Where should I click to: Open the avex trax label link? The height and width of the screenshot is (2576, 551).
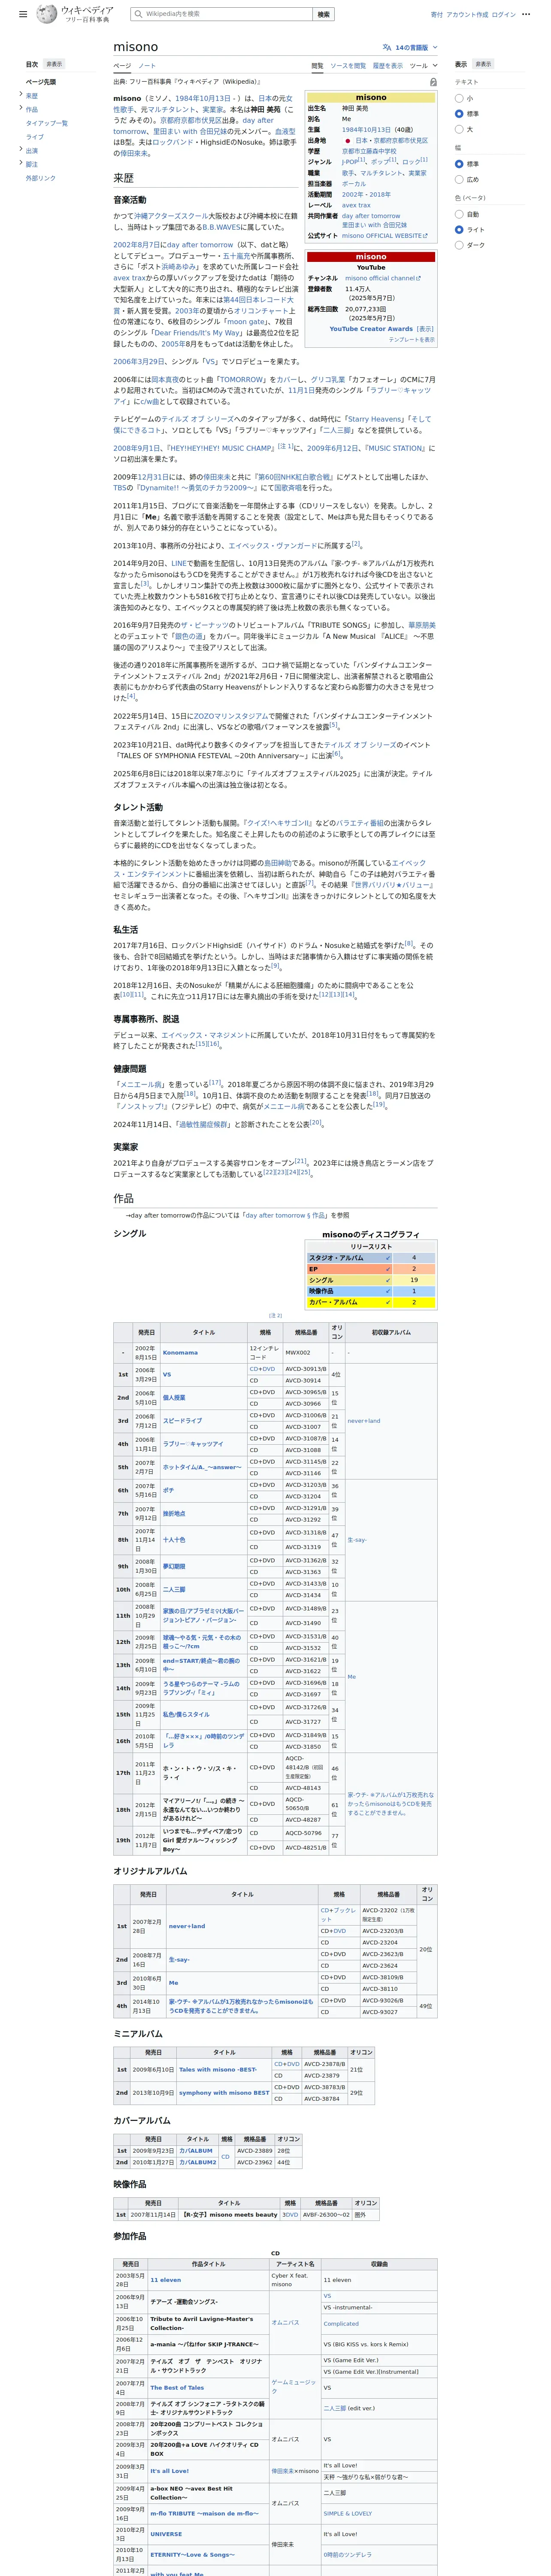point(356,205)
